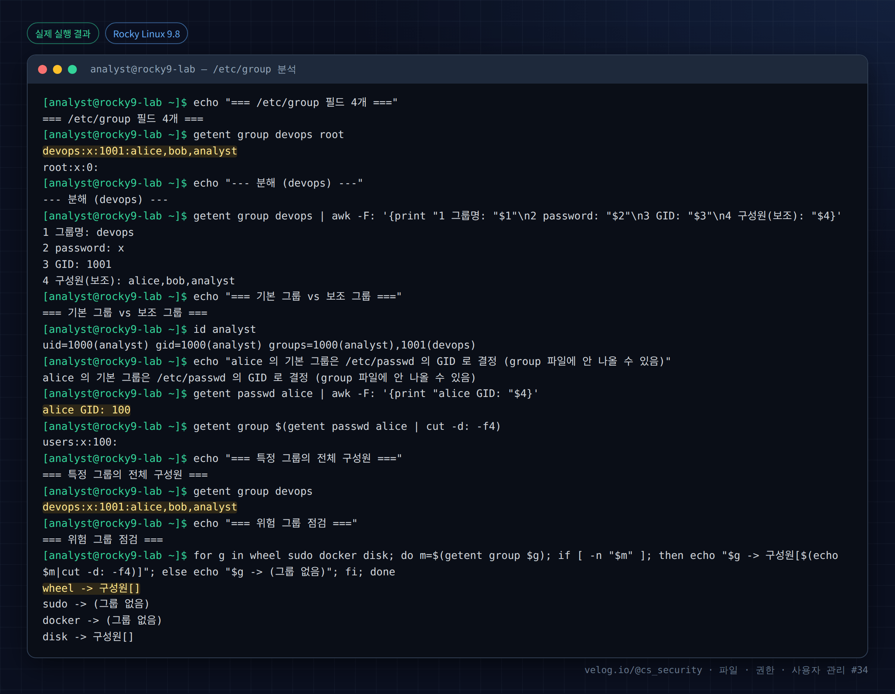The height and width of the screenshot is (694, 895).
Task: Click the red close dot in terminal header
Action: point(42,69)
